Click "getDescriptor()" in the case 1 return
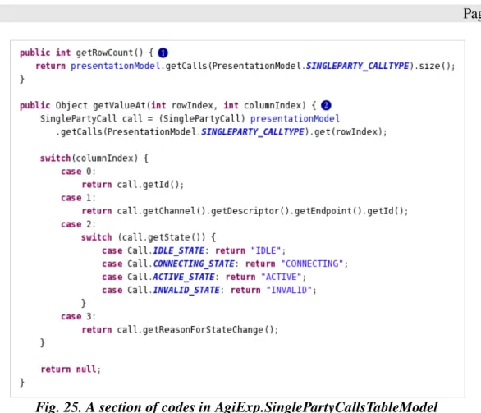This screenshot has height=413, width=481. click(249, 211)
